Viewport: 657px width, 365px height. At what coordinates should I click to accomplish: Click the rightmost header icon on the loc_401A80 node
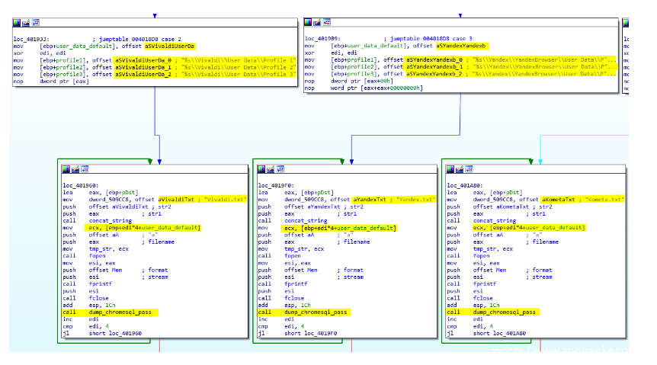[467, 168]
